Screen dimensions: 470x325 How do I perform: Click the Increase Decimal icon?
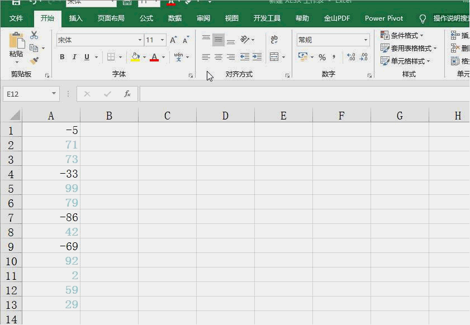tap(351, 57)
